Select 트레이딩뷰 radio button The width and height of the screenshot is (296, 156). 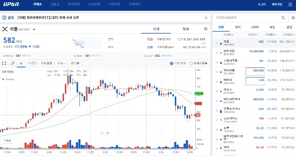tap(191, 63)
